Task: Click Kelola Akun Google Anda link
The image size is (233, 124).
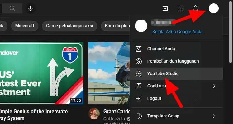Action: point(177,32)
